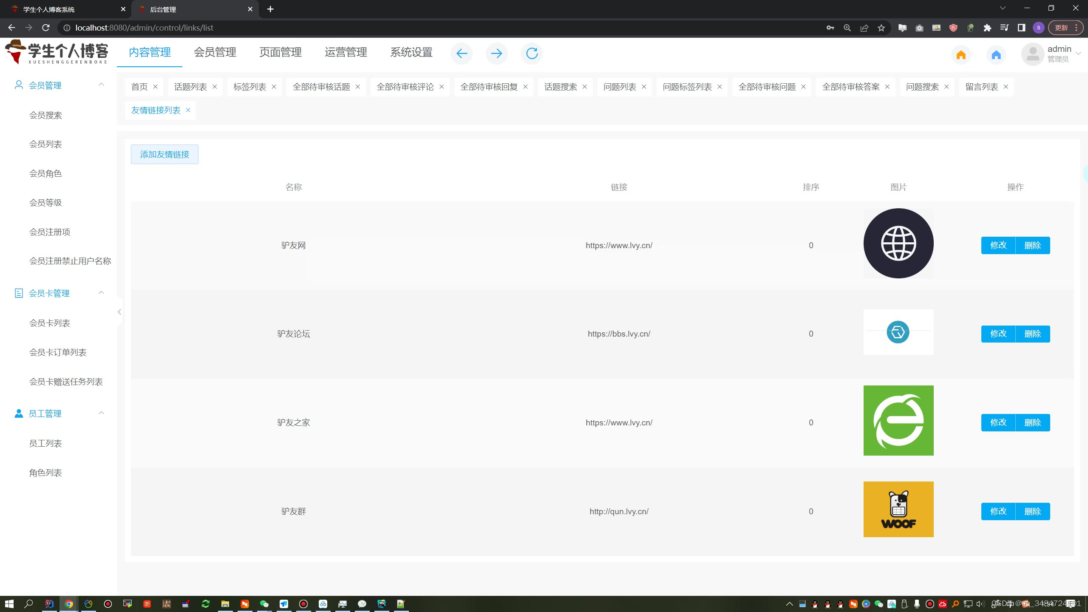Open 会员列表 in the sidebar
Viewport: 1088px width, 612px height.
45,144
